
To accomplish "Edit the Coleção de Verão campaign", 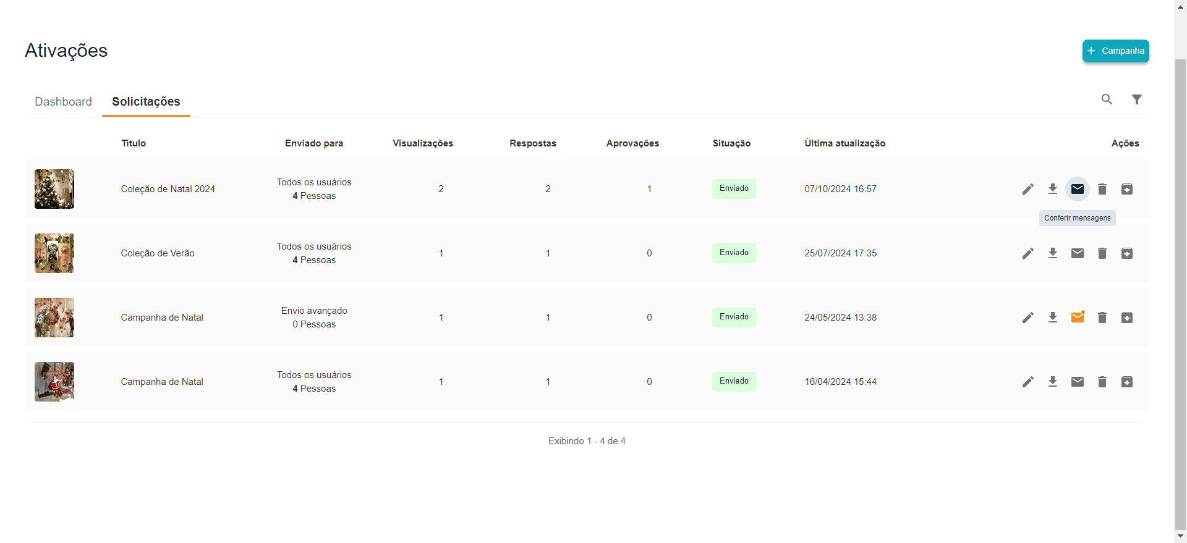I will [1028, 253].
